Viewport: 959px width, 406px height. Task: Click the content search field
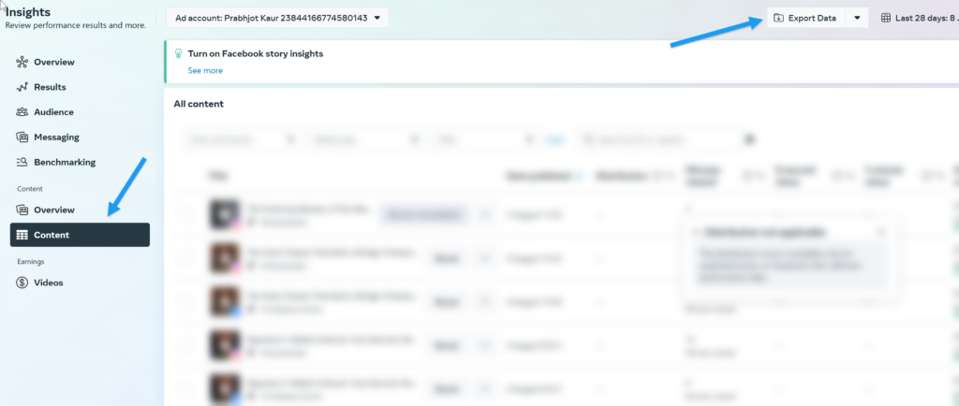660,139
